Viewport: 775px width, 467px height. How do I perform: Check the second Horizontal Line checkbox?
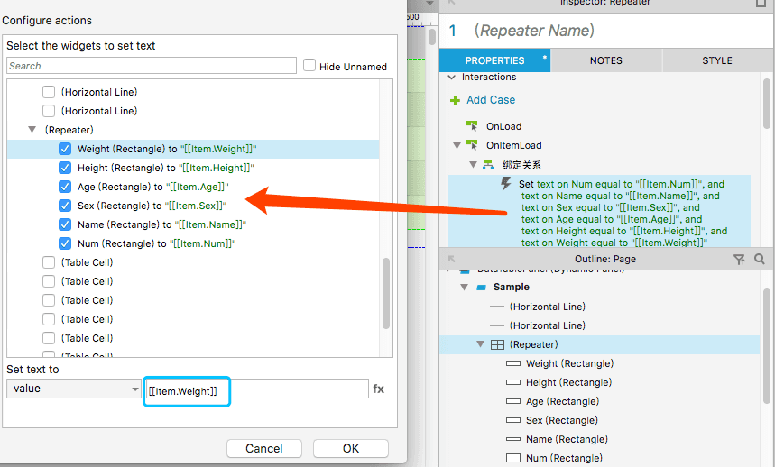click(x=49, y=111)
